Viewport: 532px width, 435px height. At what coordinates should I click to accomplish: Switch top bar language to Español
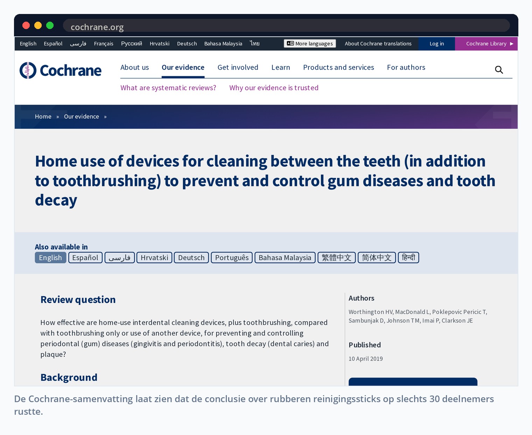pyautogui.click(x=53, y=44)
